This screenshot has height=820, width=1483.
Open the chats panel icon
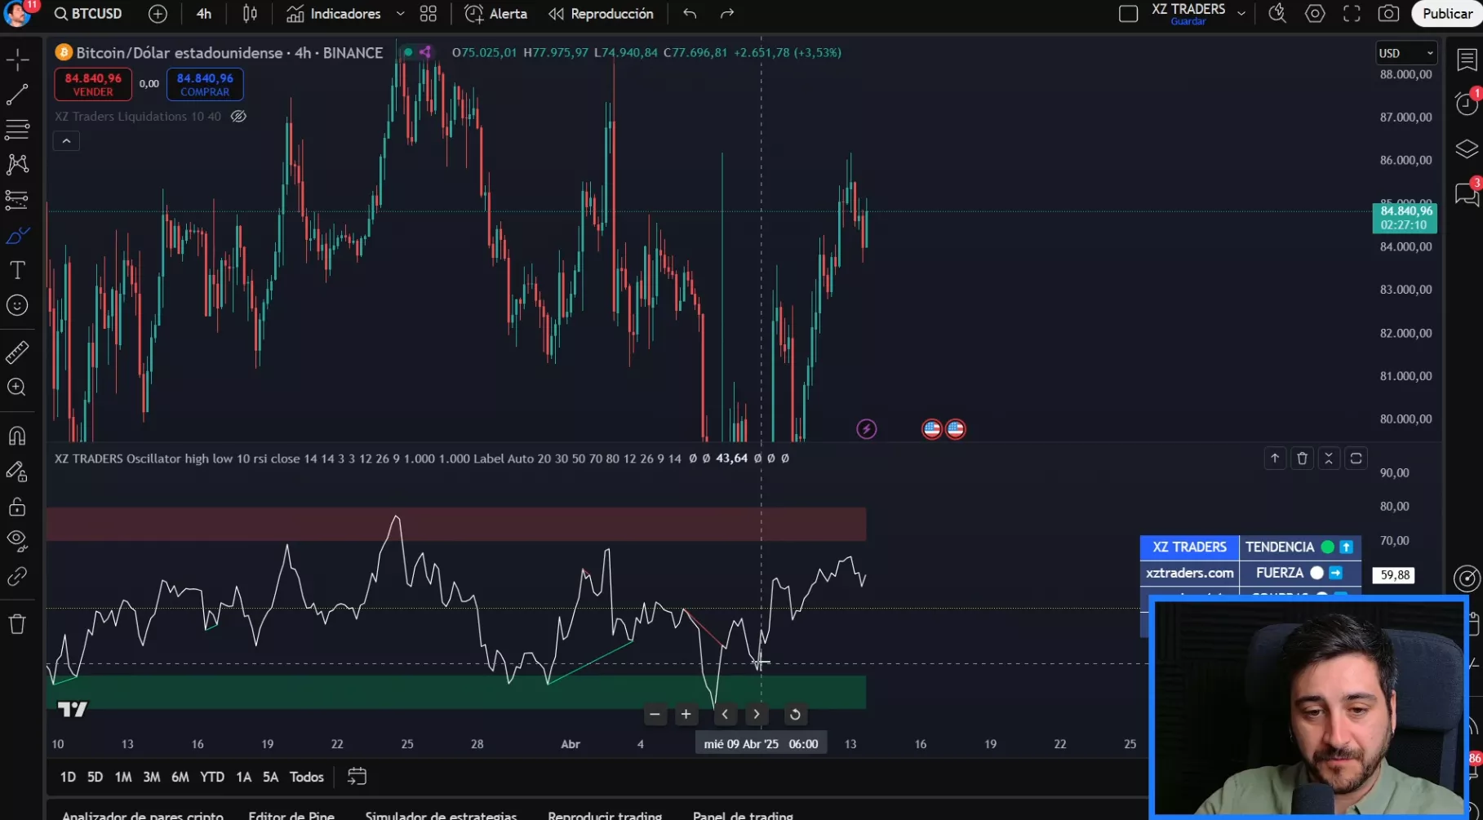[x=1467, y=193]
